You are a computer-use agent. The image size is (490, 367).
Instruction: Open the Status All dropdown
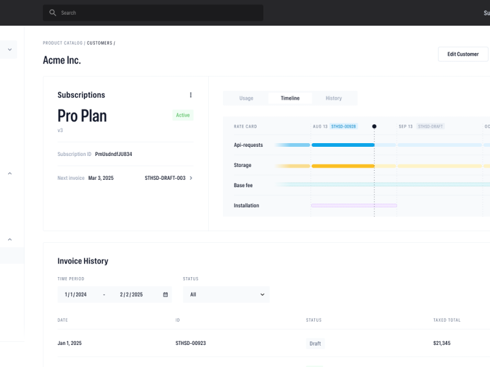click(x=226, y=294)
